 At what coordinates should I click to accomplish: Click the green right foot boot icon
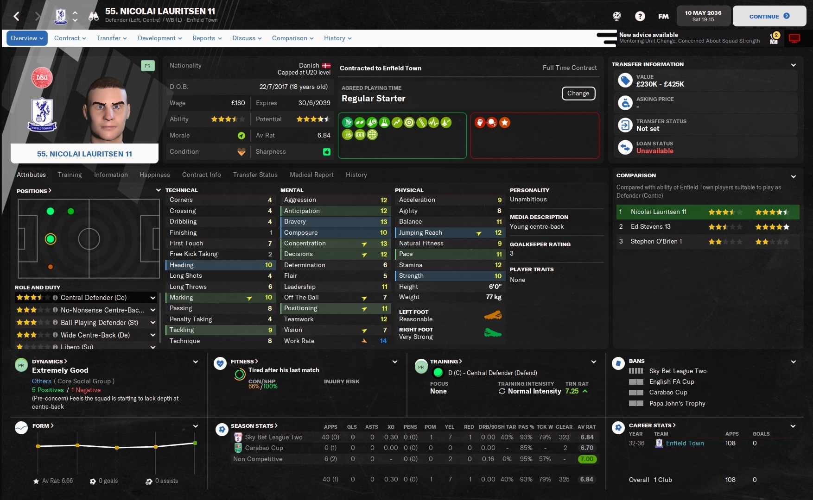(x=493, y=333)
